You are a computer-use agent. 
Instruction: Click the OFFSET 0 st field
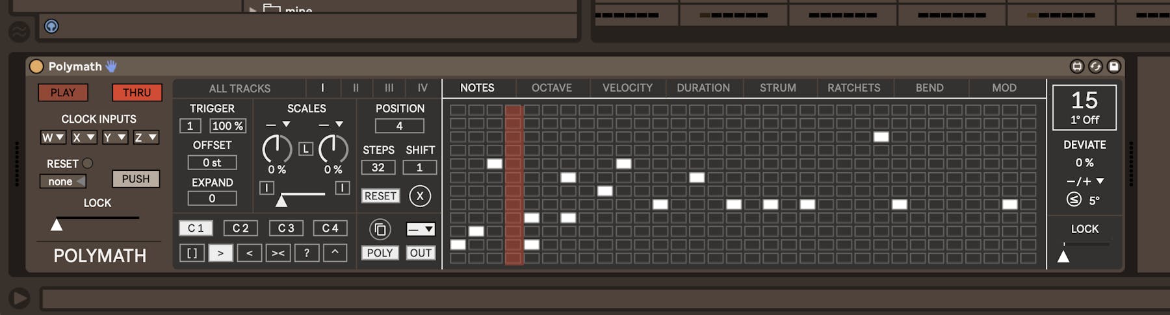212,162
